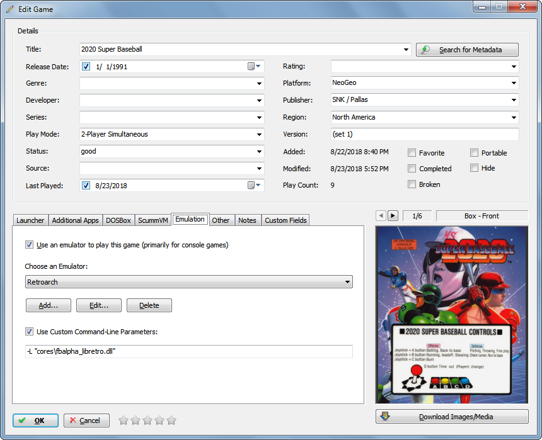
Task: Switch to the Launcher tab
Action: click(x=30, y=220)
